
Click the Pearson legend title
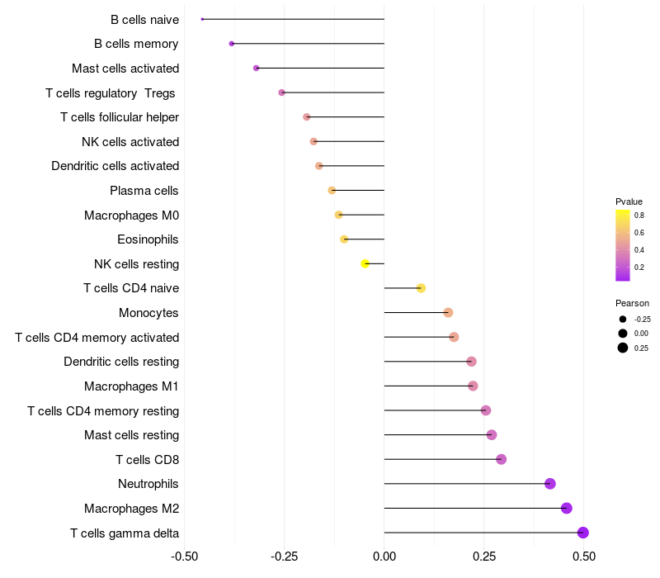tap(632, 303)
